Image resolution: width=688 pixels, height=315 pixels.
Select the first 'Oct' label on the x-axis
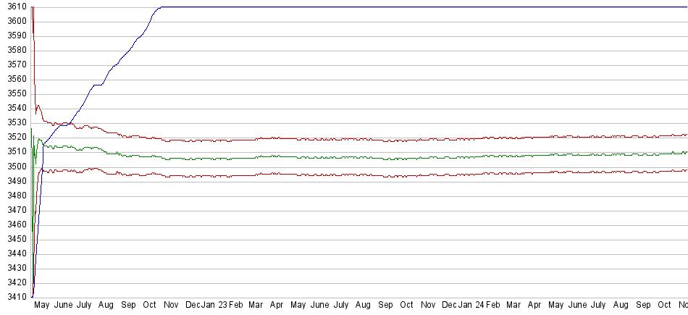[x=150, y=306]
